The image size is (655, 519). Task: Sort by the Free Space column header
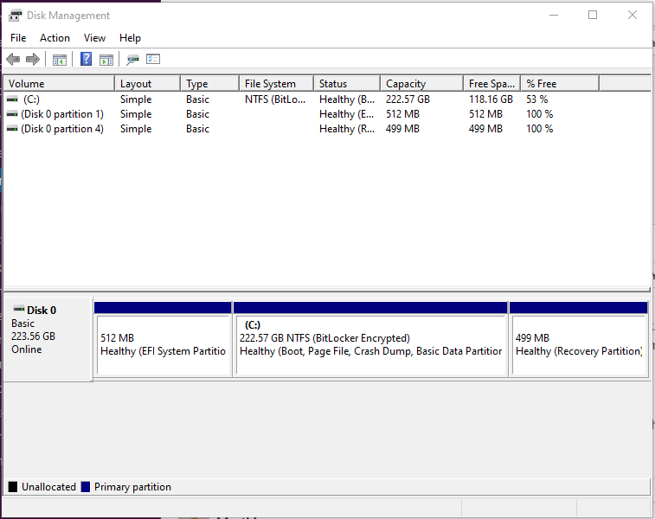[492, 84]
